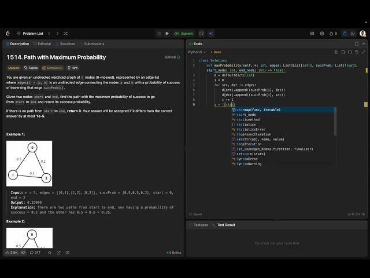370x278 pixels.
Task: Click the Example 1 graph image
Action: [29, 163]
